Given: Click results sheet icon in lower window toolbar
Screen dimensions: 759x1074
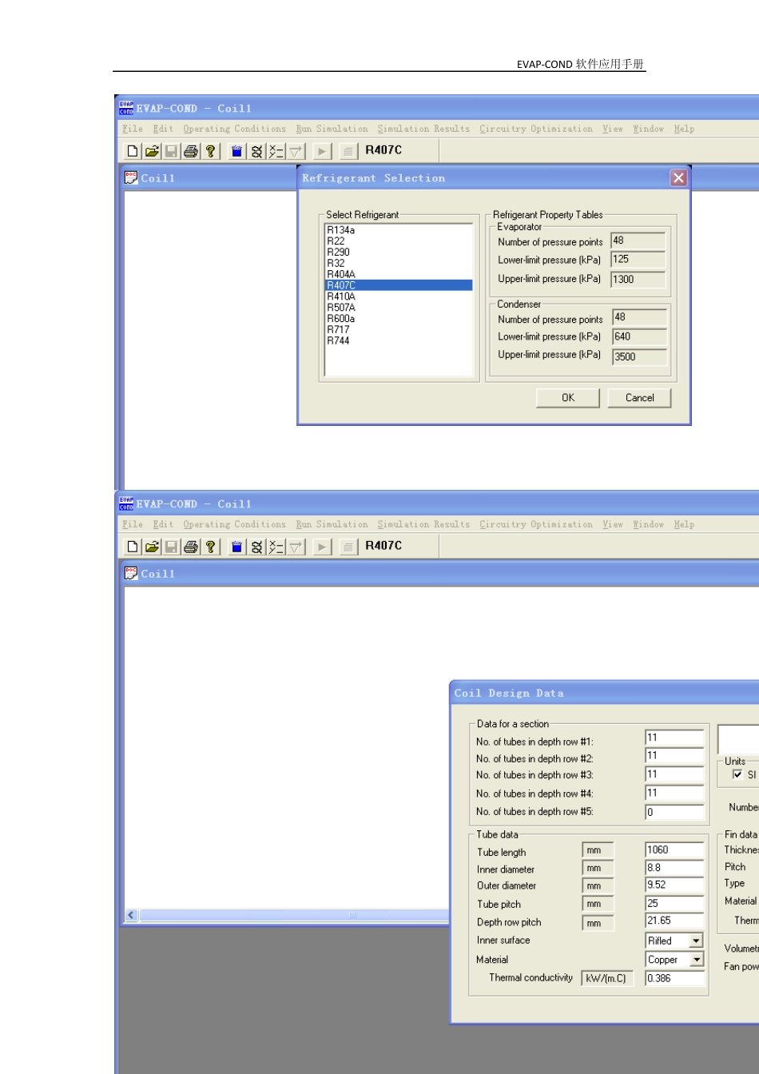Looking at the screenshot, I should (348, 547).
